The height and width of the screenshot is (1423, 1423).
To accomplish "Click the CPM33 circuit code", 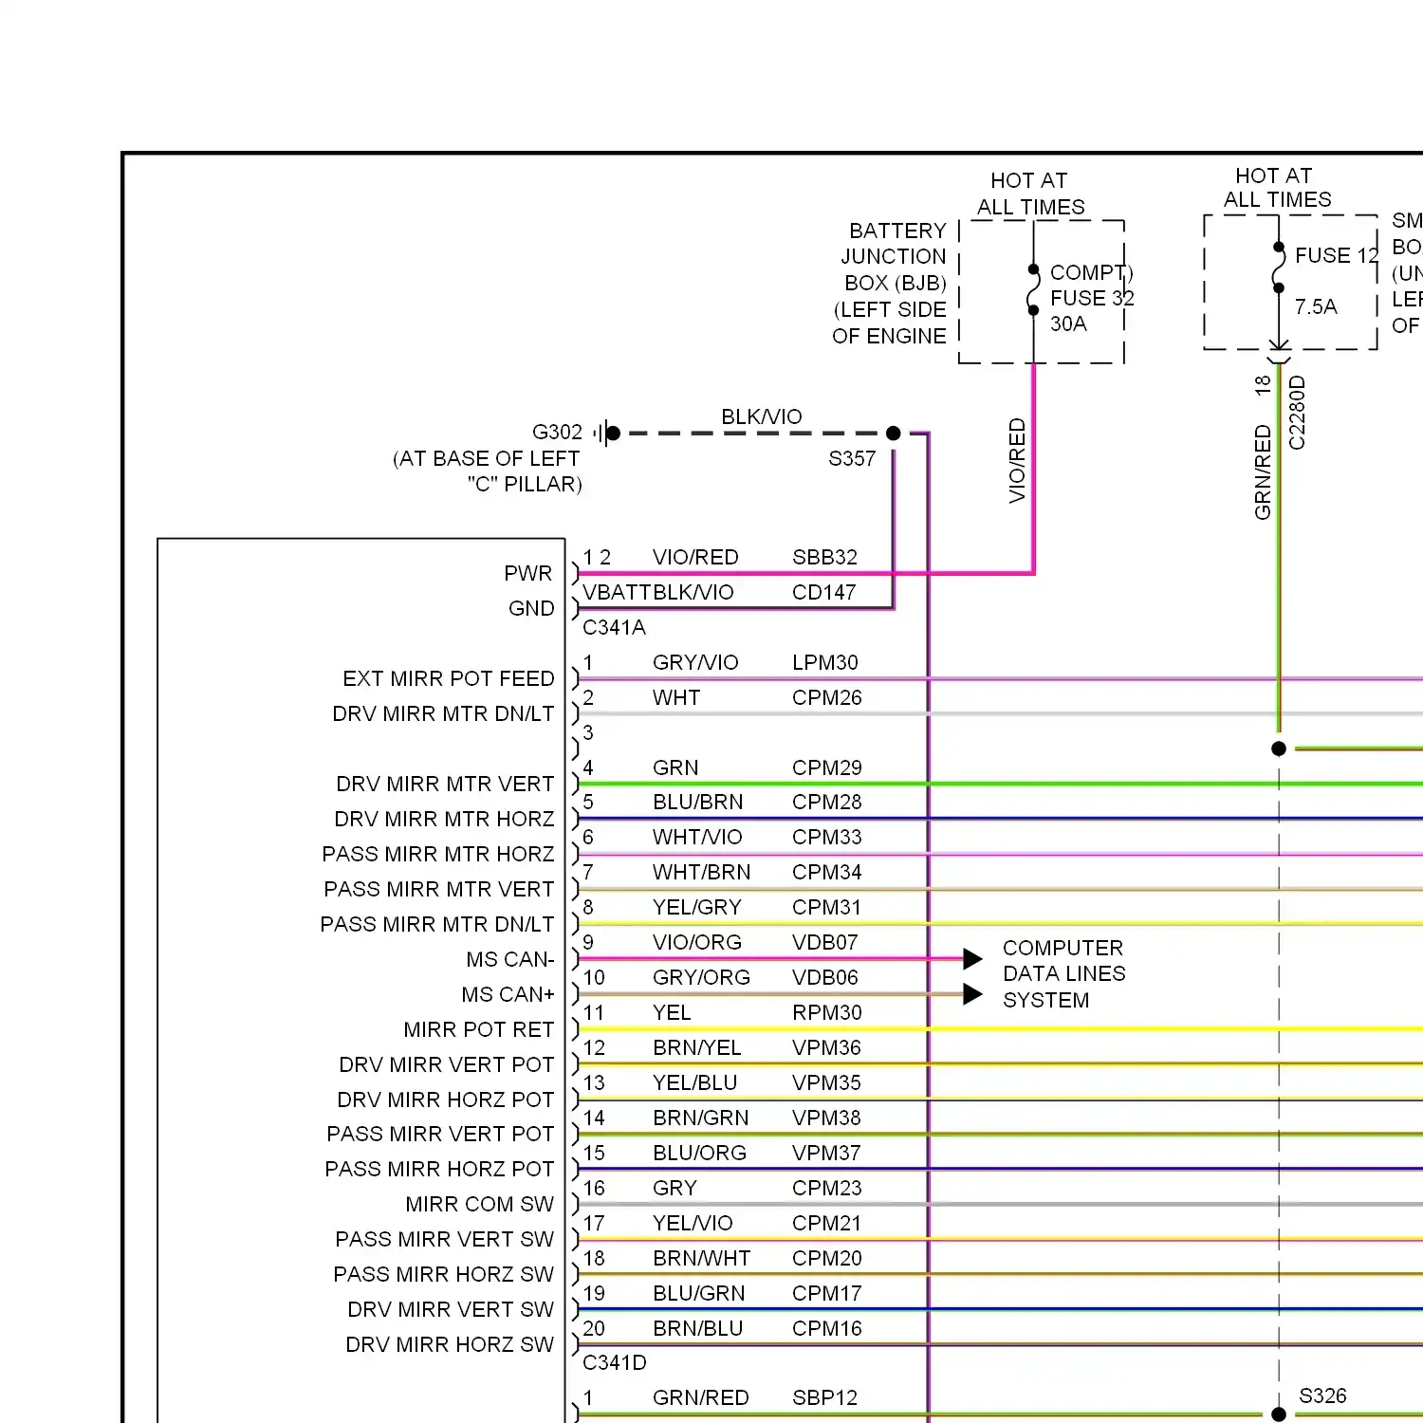I will pos(827,837).
